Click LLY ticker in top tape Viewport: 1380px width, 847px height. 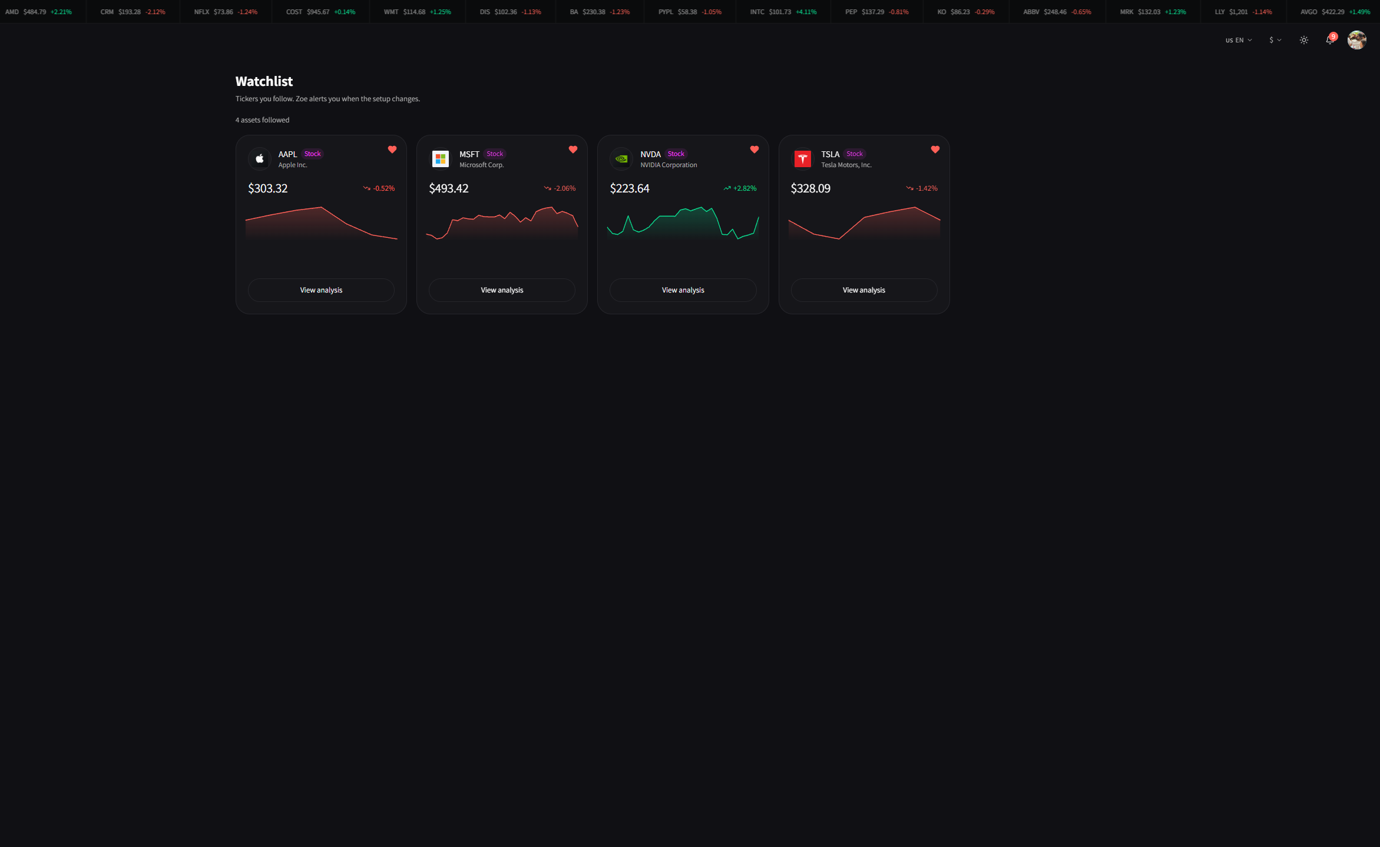coord(1243,12)
